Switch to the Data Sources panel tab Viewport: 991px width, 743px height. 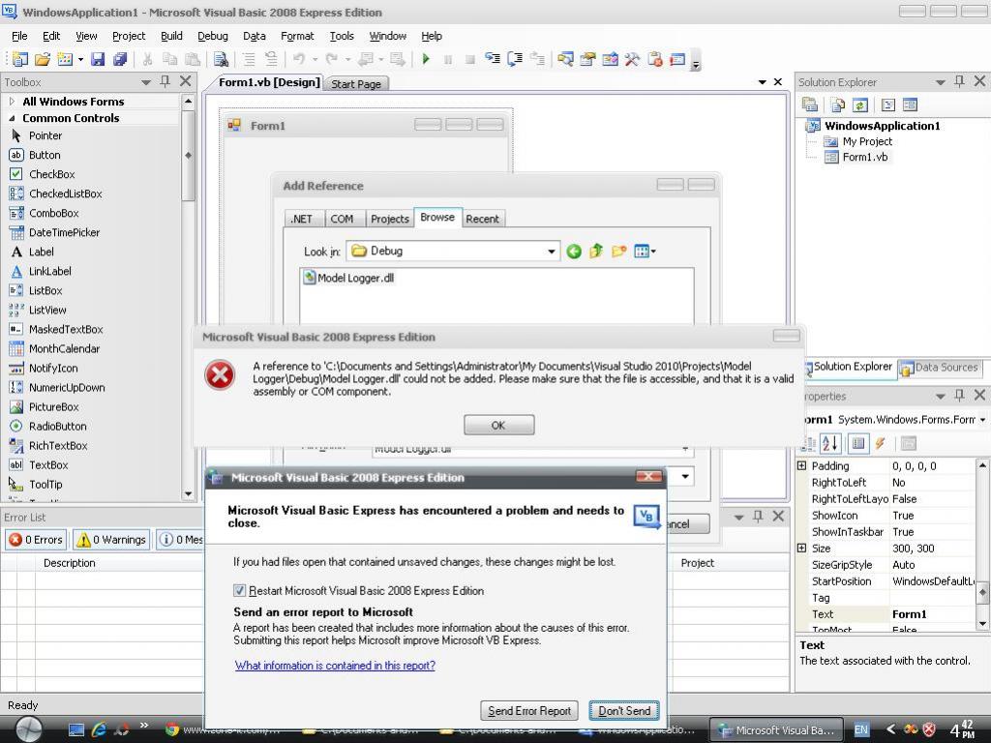[x=939, y=367]
